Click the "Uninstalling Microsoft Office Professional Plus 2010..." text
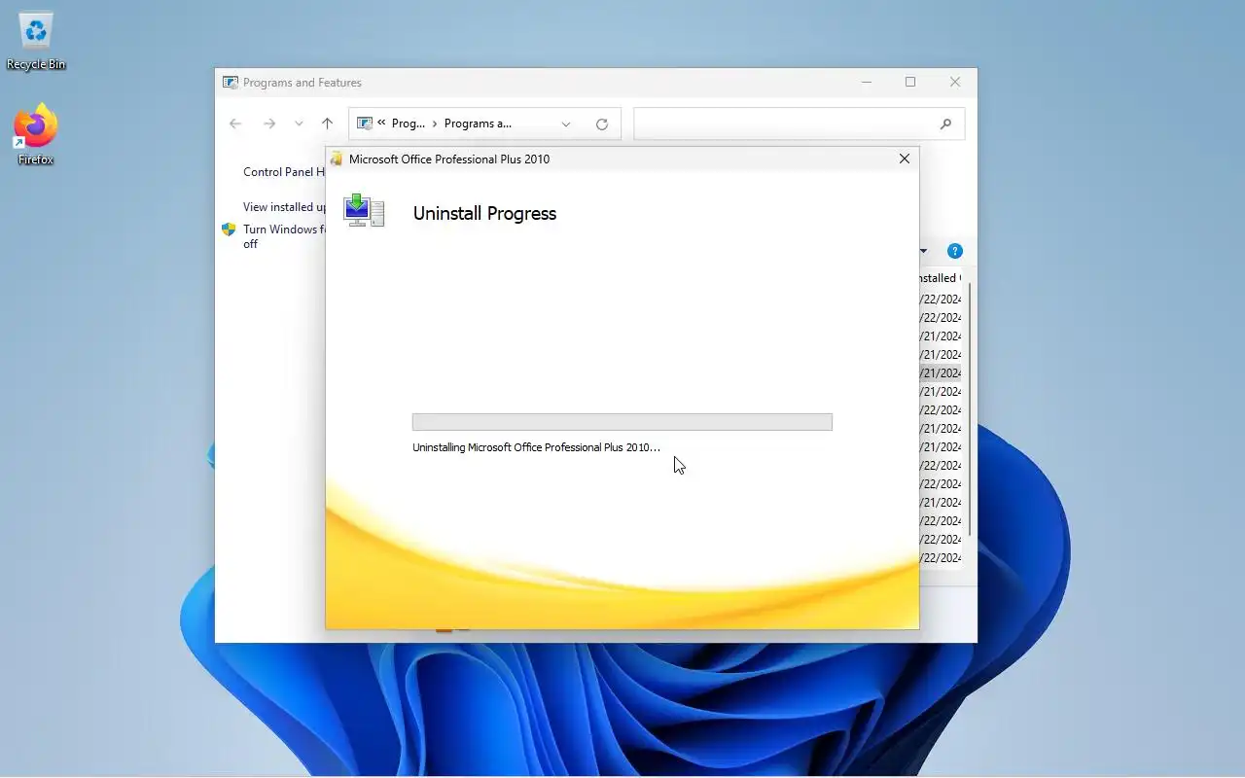 [536, 447]
